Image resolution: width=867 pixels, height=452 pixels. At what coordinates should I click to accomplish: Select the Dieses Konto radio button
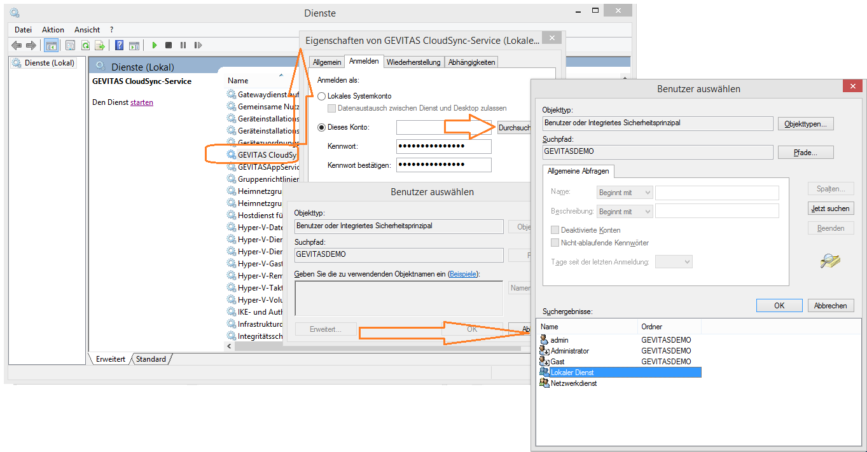pos(322,127)
